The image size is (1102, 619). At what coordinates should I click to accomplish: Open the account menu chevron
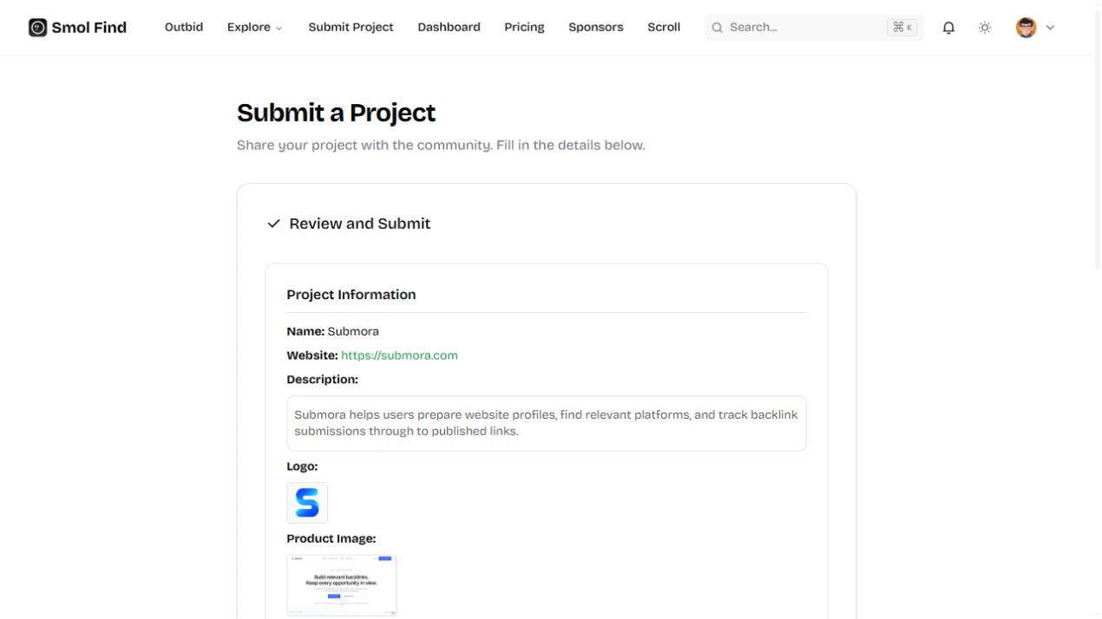(x=1050, y=28)
